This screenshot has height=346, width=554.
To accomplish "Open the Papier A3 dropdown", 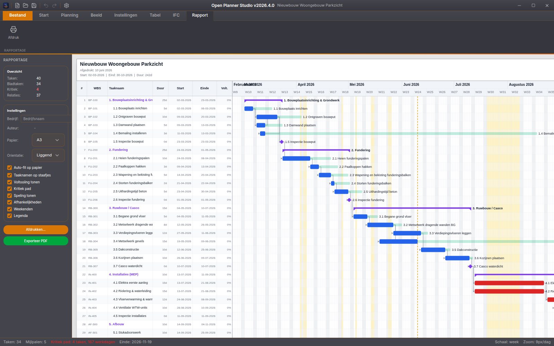I will (48, 140).
